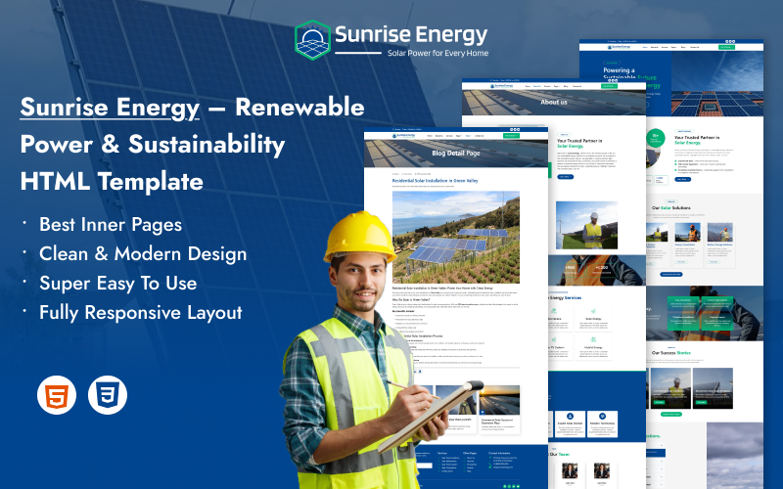Click the "Our Solar Solutions" section heading

coord(671,207)
